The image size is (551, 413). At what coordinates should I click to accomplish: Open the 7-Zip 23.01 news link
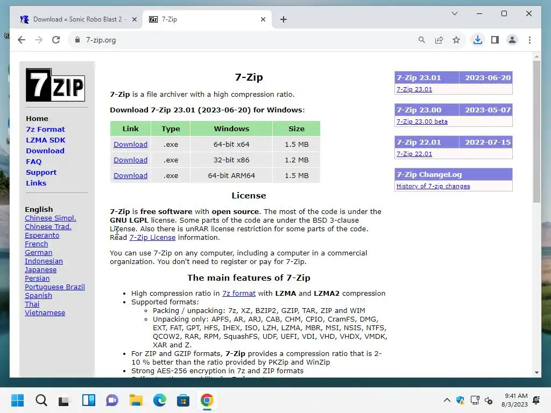tap(414, 89)
